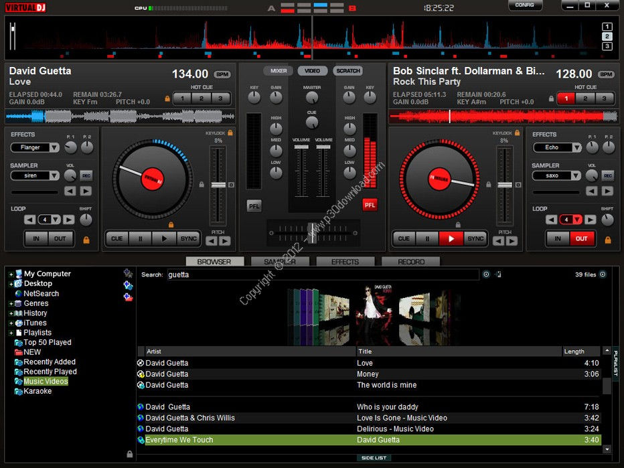The width and height of the screenshot is (624, 468).
Task: Click right sampler previous arrow
Action: click(592, 191)
